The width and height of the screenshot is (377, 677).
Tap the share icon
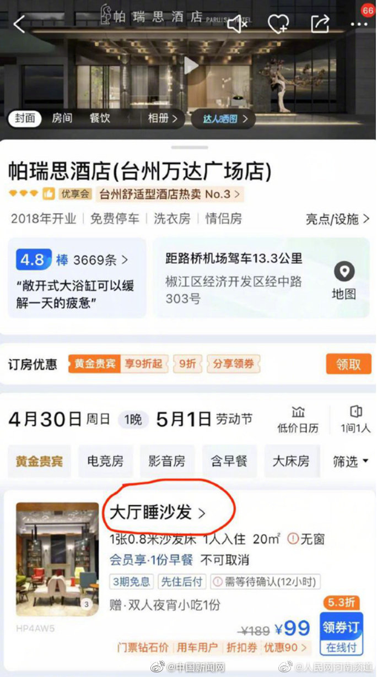[320, 23]
